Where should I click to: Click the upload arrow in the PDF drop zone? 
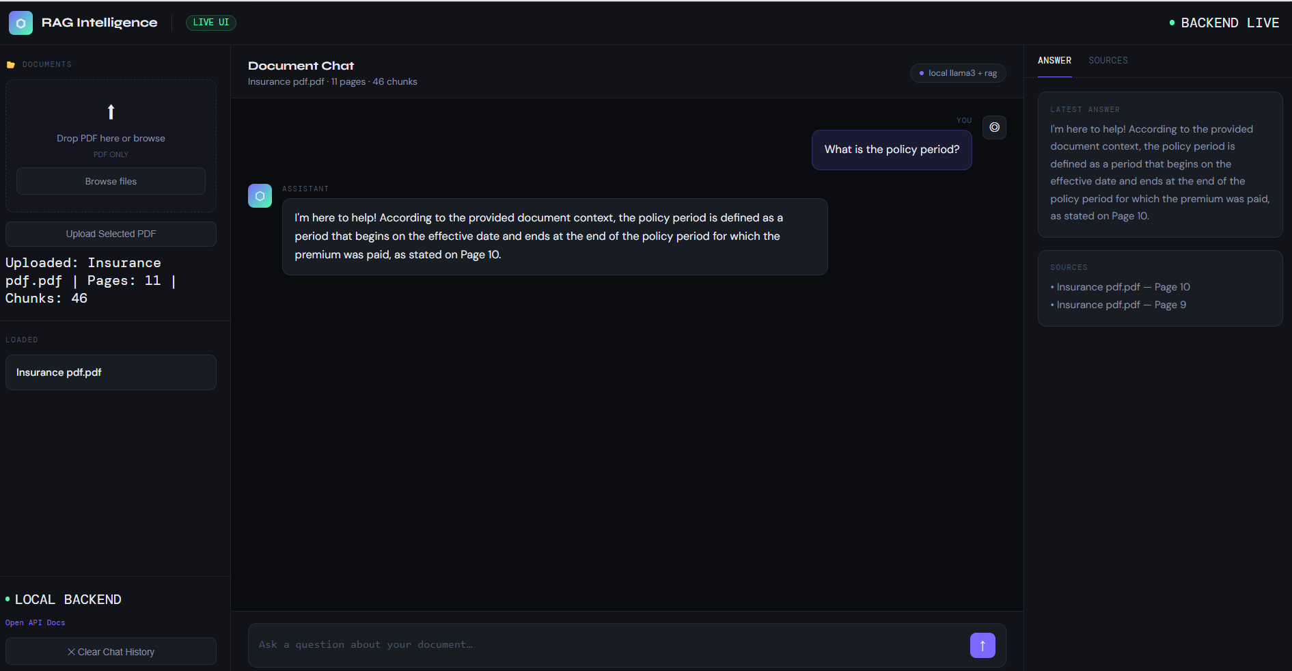[x=111, y=112]
